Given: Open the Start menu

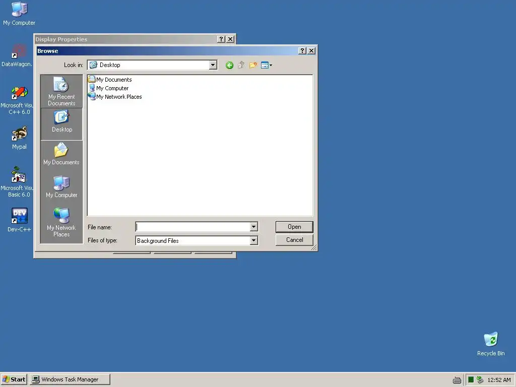Looking at the screenshot, I should pos(14,379).
